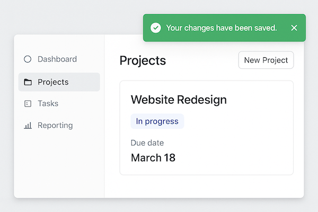Click the March 18 due date
This screenshot has height=212, width=318.
(x=153, y=157)
